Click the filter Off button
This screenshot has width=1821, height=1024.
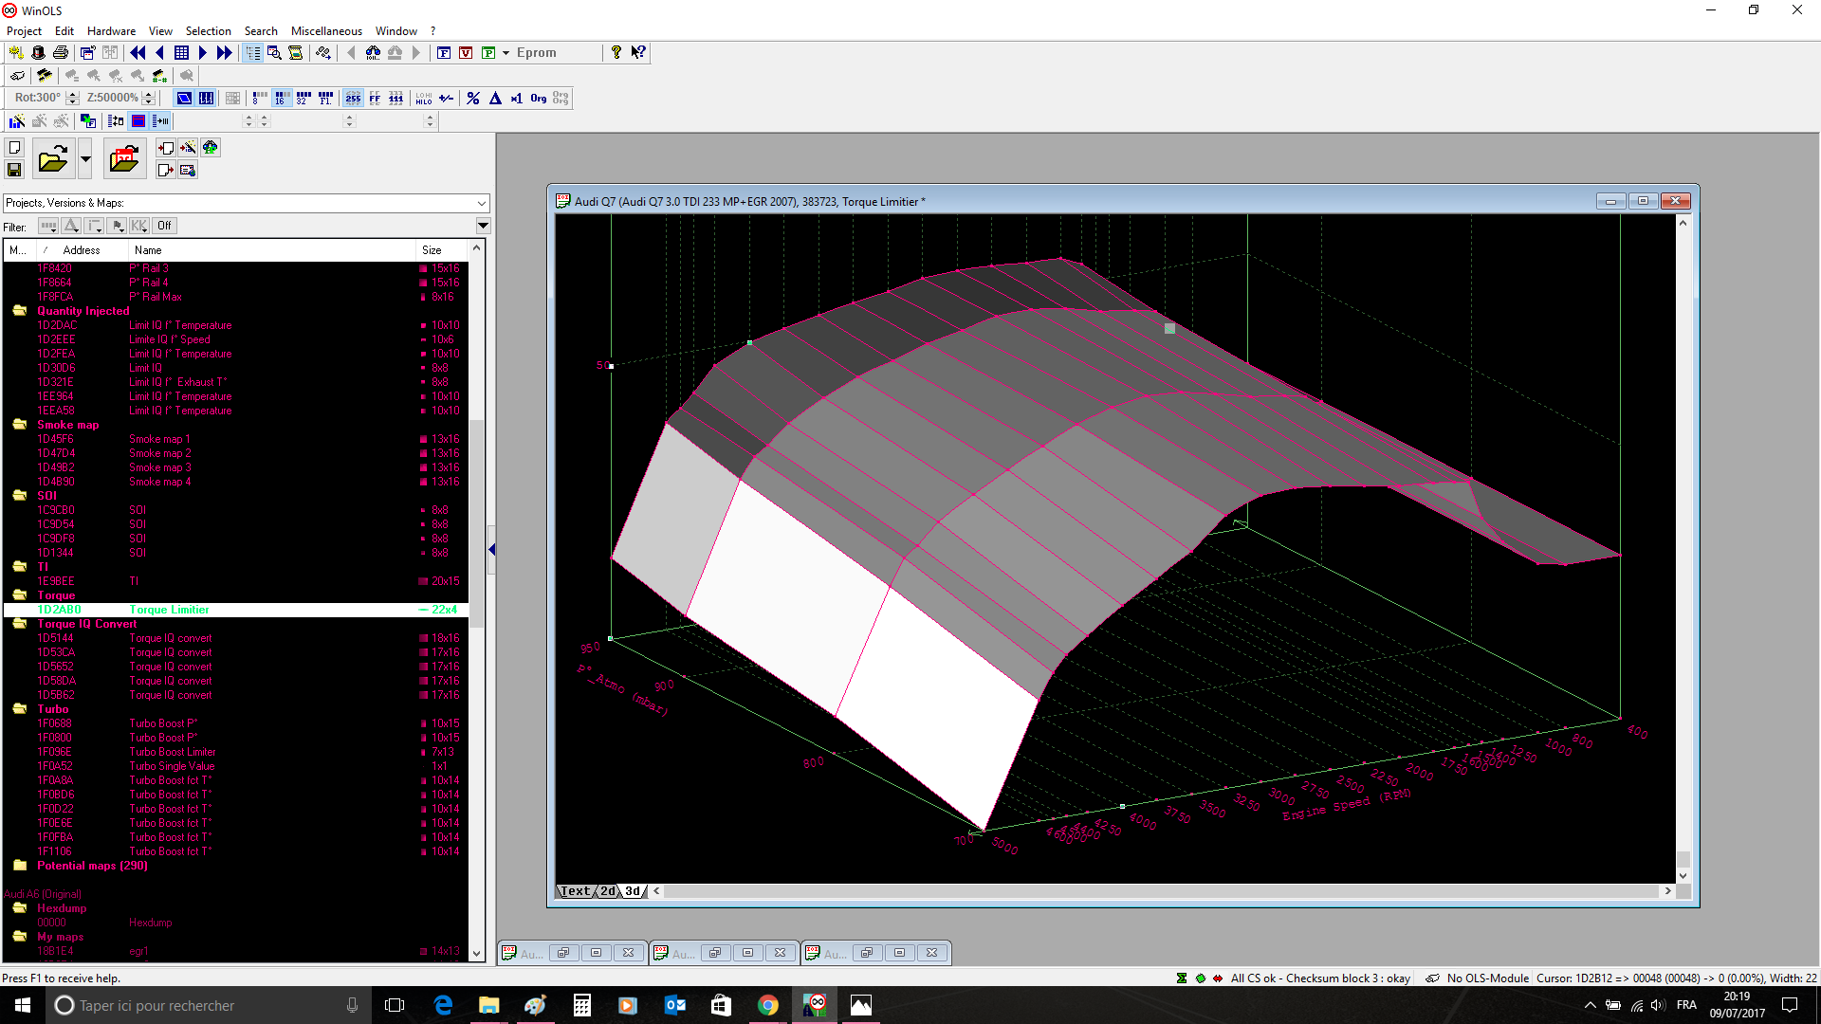[x=164, y=226]
